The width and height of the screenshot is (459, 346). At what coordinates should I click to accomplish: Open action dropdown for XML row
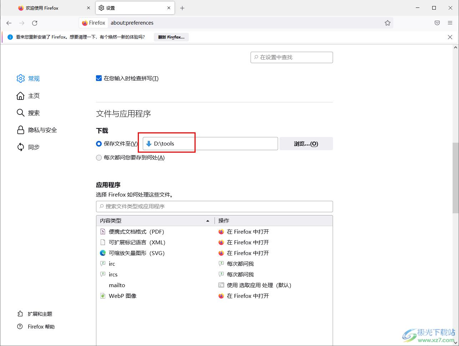point(273,243)
